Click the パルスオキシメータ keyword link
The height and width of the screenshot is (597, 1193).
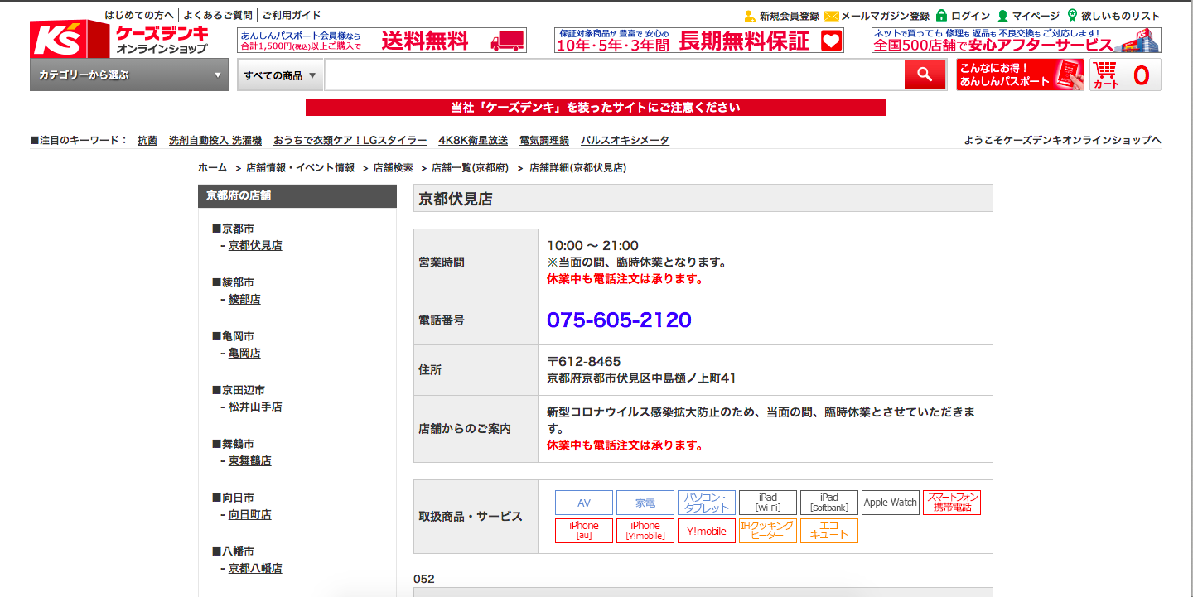(x=625, y=140)
